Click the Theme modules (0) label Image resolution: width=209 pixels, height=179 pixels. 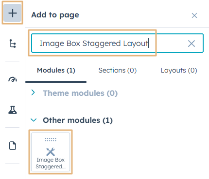[x=80, y=93]
